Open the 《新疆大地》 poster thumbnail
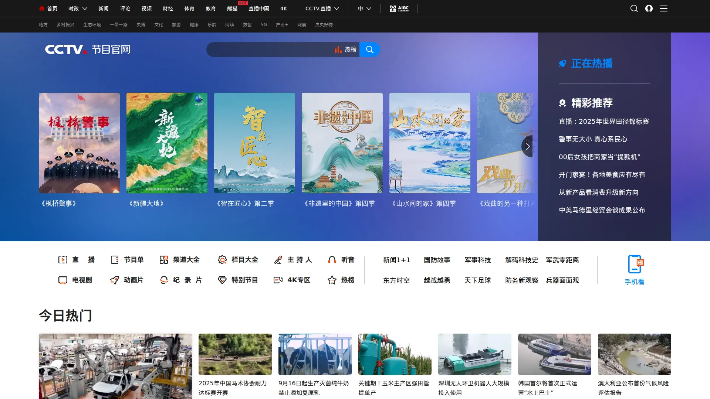710x399 pixels. pyautogui.click(x=167, y=143)
